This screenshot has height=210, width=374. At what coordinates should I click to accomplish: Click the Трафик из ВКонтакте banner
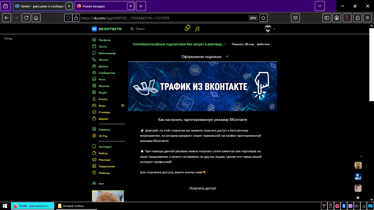[203, 86]
